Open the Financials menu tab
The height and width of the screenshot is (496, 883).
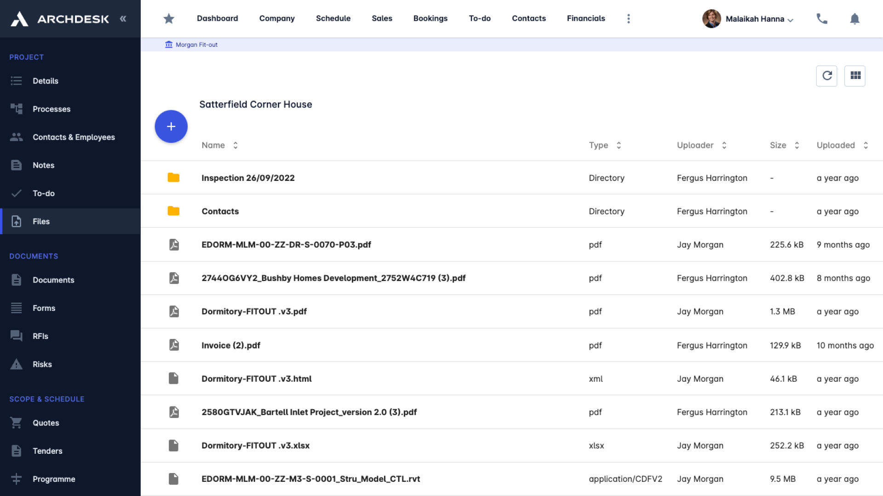coord(585,18)
